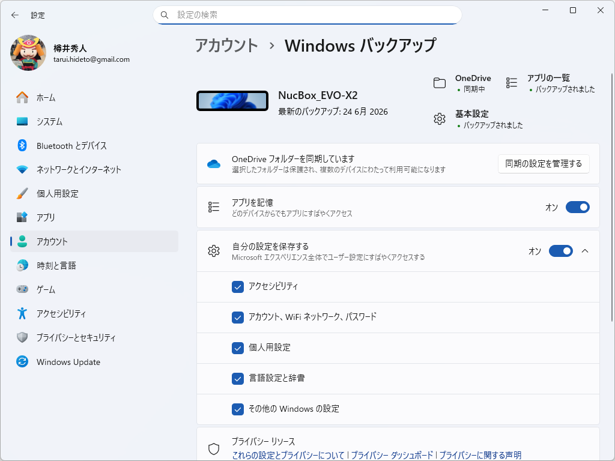Click the アプリの一覧 list icon
Viewport: 615px width, 461px height.
pyautogui.click(x=512, y=83)
